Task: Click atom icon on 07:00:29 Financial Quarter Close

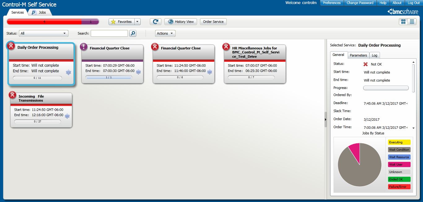Action: coord(138,72)
